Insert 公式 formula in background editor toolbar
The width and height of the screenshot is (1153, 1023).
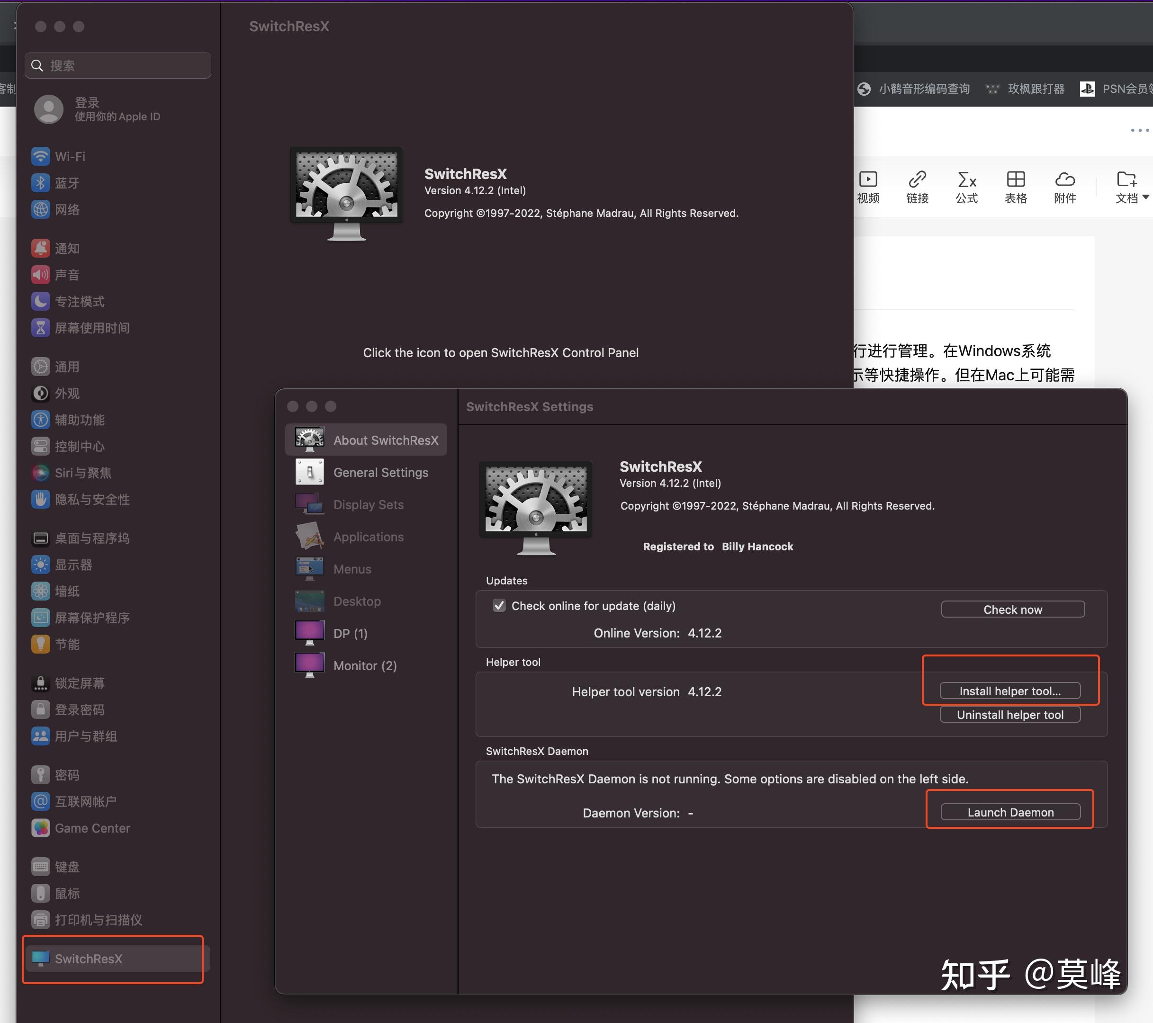click(967, 187)
